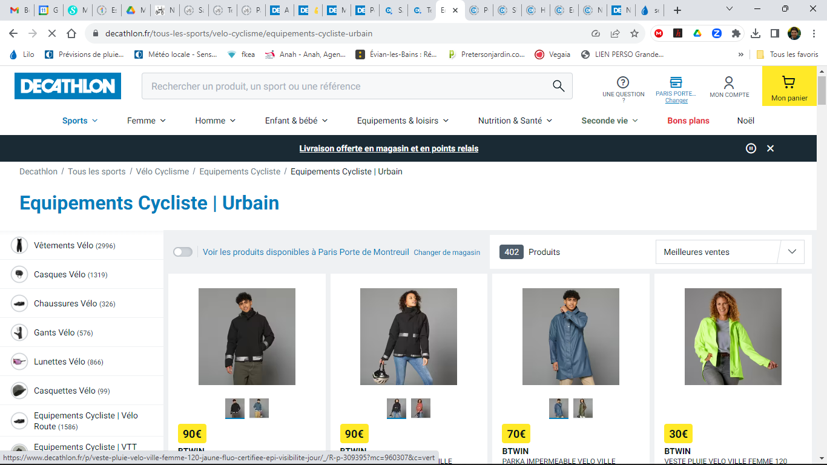
Task: Click Changer de magasin link
Action: click(x=447, y=252)
